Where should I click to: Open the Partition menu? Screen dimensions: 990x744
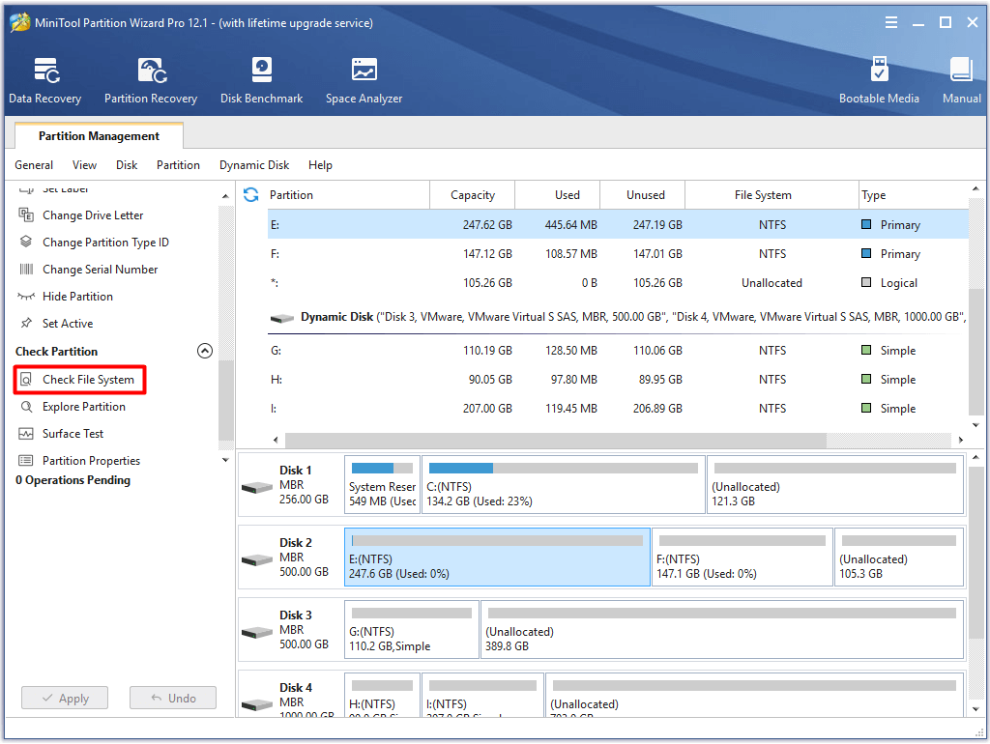point(178,165)
